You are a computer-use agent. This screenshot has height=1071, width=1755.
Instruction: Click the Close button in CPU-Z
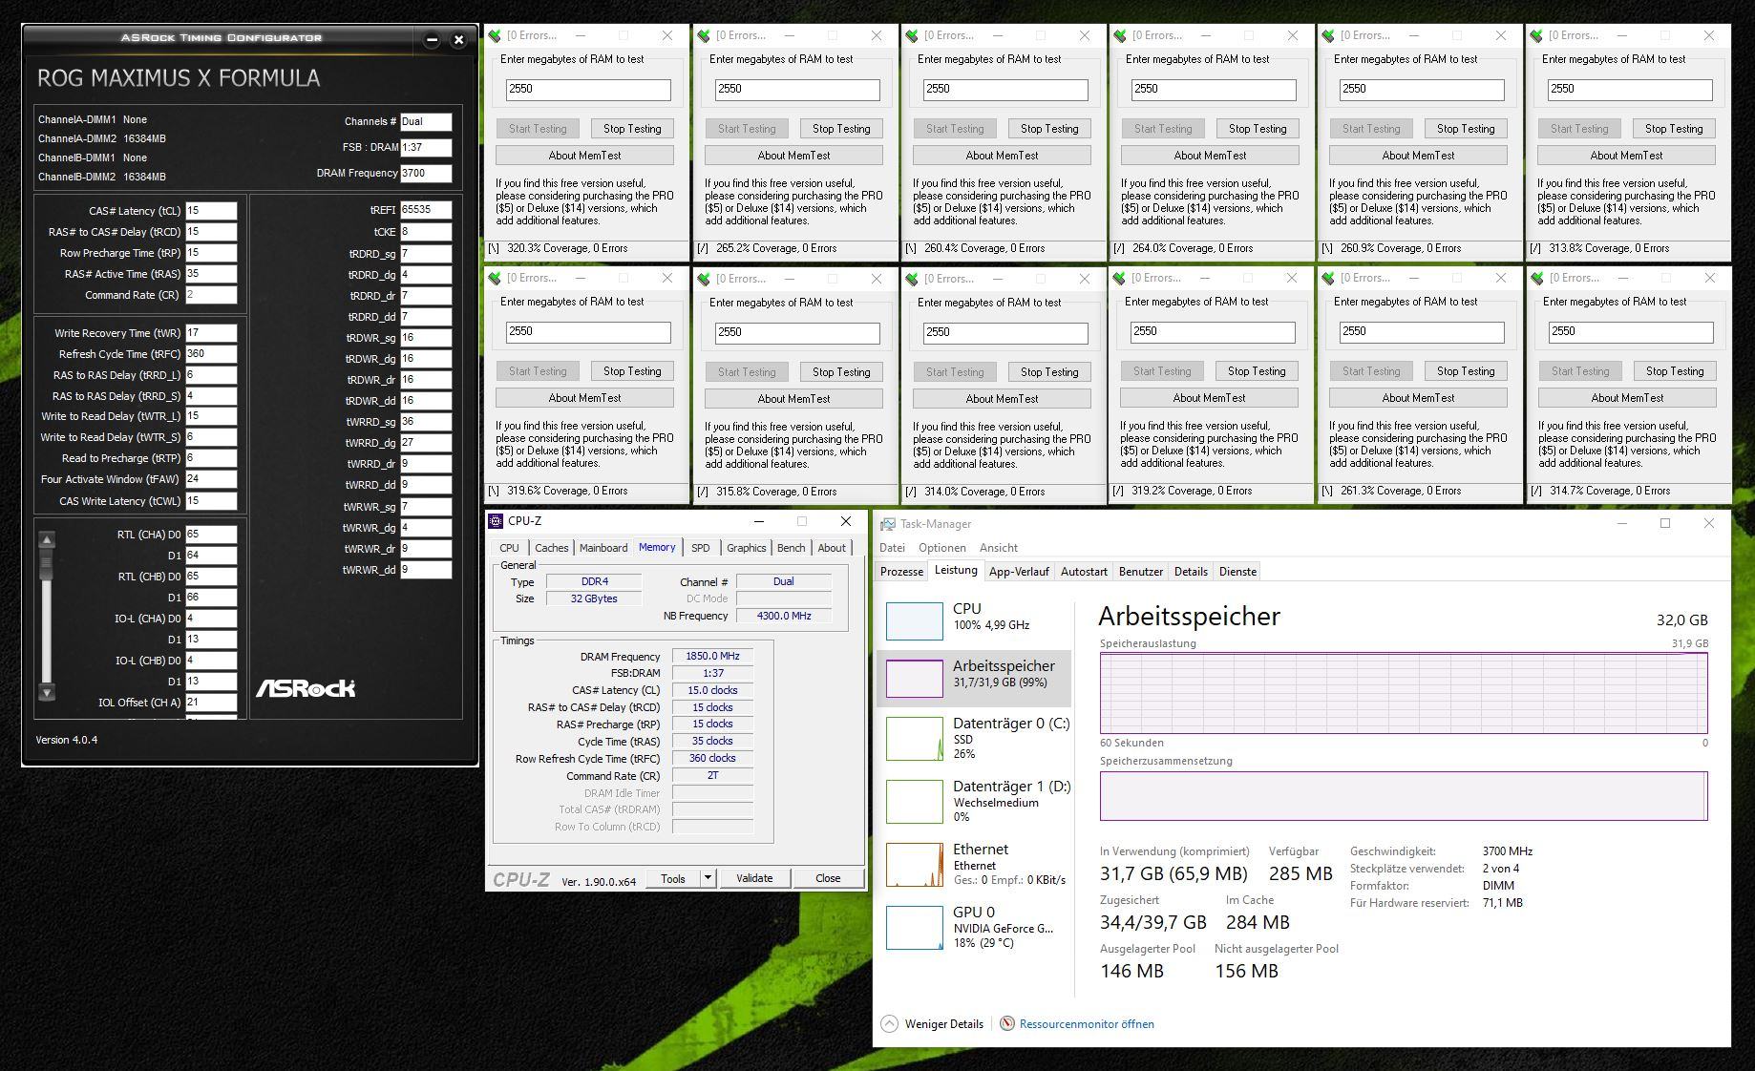[x=828, y=878]
